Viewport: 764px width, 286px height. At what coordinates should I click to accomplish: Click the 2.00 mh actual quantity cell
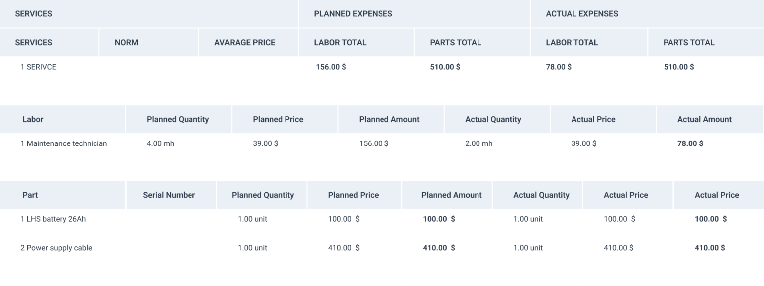pyautogui.click(x=478, y=144)
